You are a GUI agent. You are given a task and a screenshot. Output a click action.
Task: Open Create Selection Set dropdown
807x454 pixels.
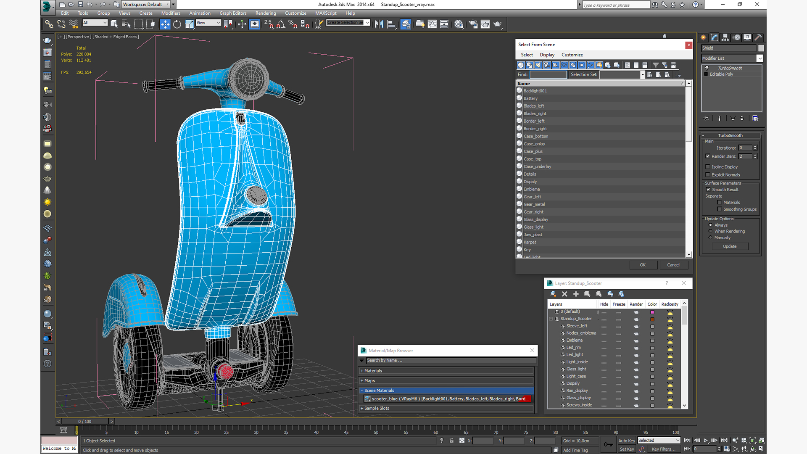(367, 23)
